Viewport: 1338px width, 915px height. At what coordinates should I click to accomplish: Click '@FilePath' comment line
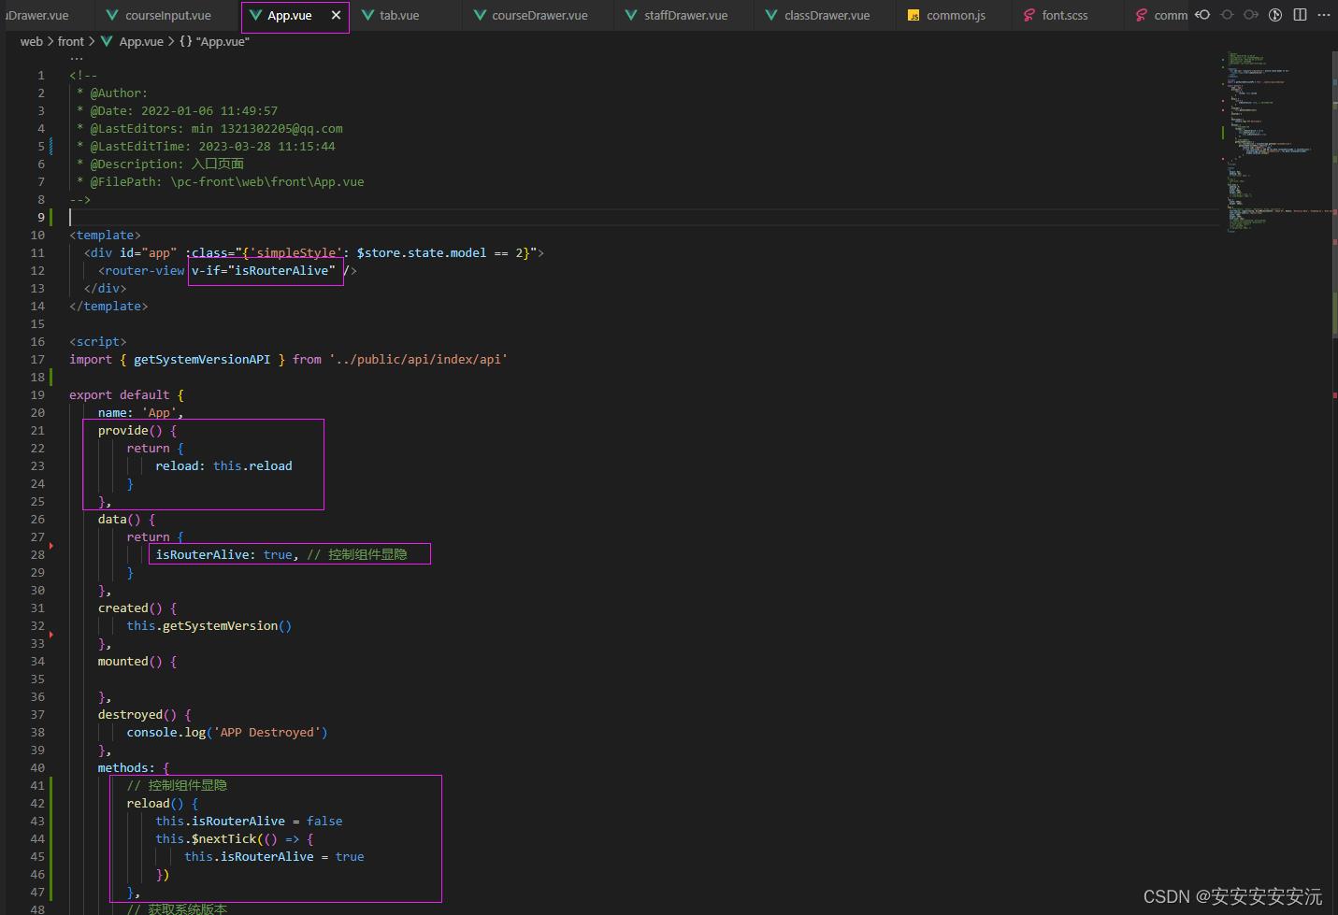tap(221, 181)
